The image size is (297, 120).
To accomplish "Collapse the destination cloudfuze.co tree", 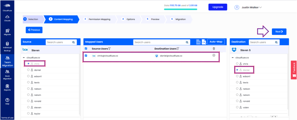I will click(233, 58).
